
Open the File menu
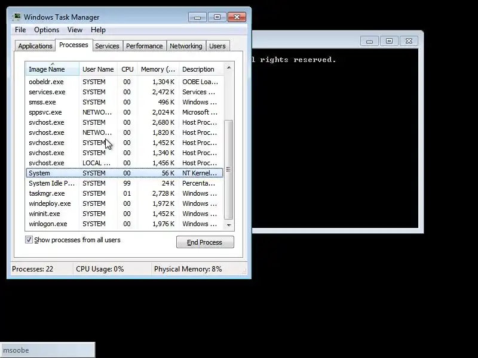point(20,30)
